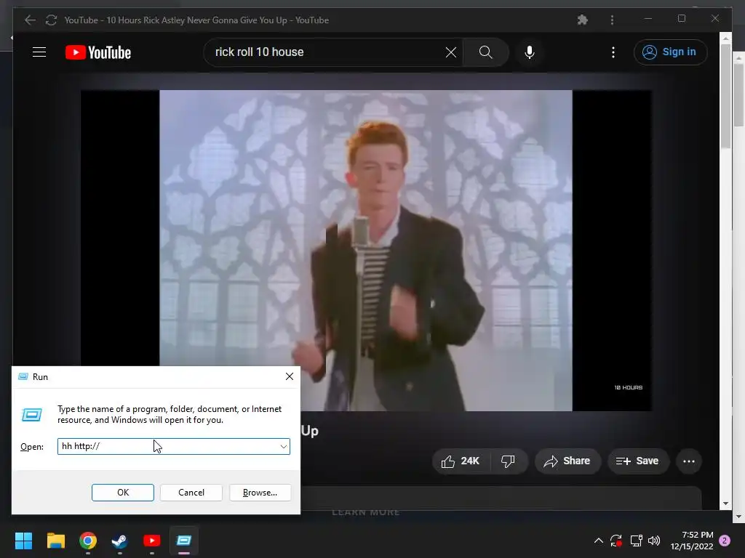745x558 pixels.
Task: Search by voice with the microphone
Action: pyautogui.click(x=530, y=52)
